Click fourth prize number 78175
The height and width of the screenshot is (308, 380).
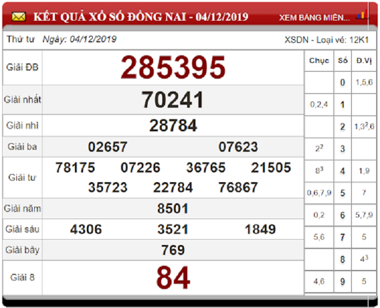(x=75, y=168)
